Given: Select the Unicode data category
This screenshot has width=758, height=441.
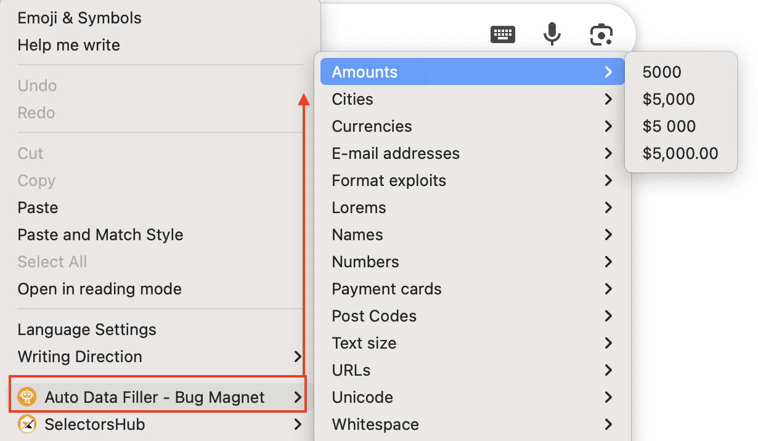Looking at the screenshot, I should (x=362, y=397).
